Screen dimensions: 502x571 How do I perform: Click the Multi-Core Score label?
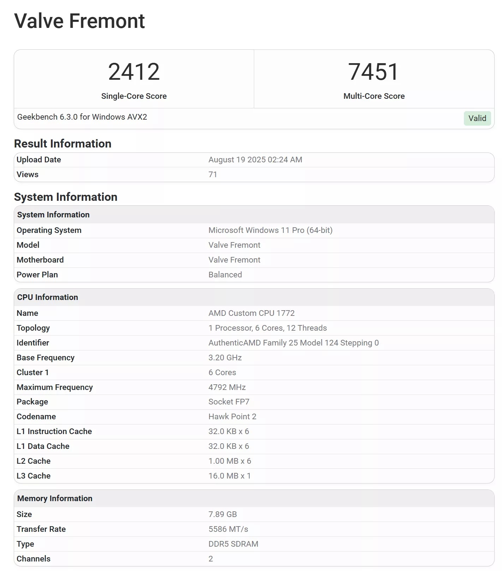374,96
